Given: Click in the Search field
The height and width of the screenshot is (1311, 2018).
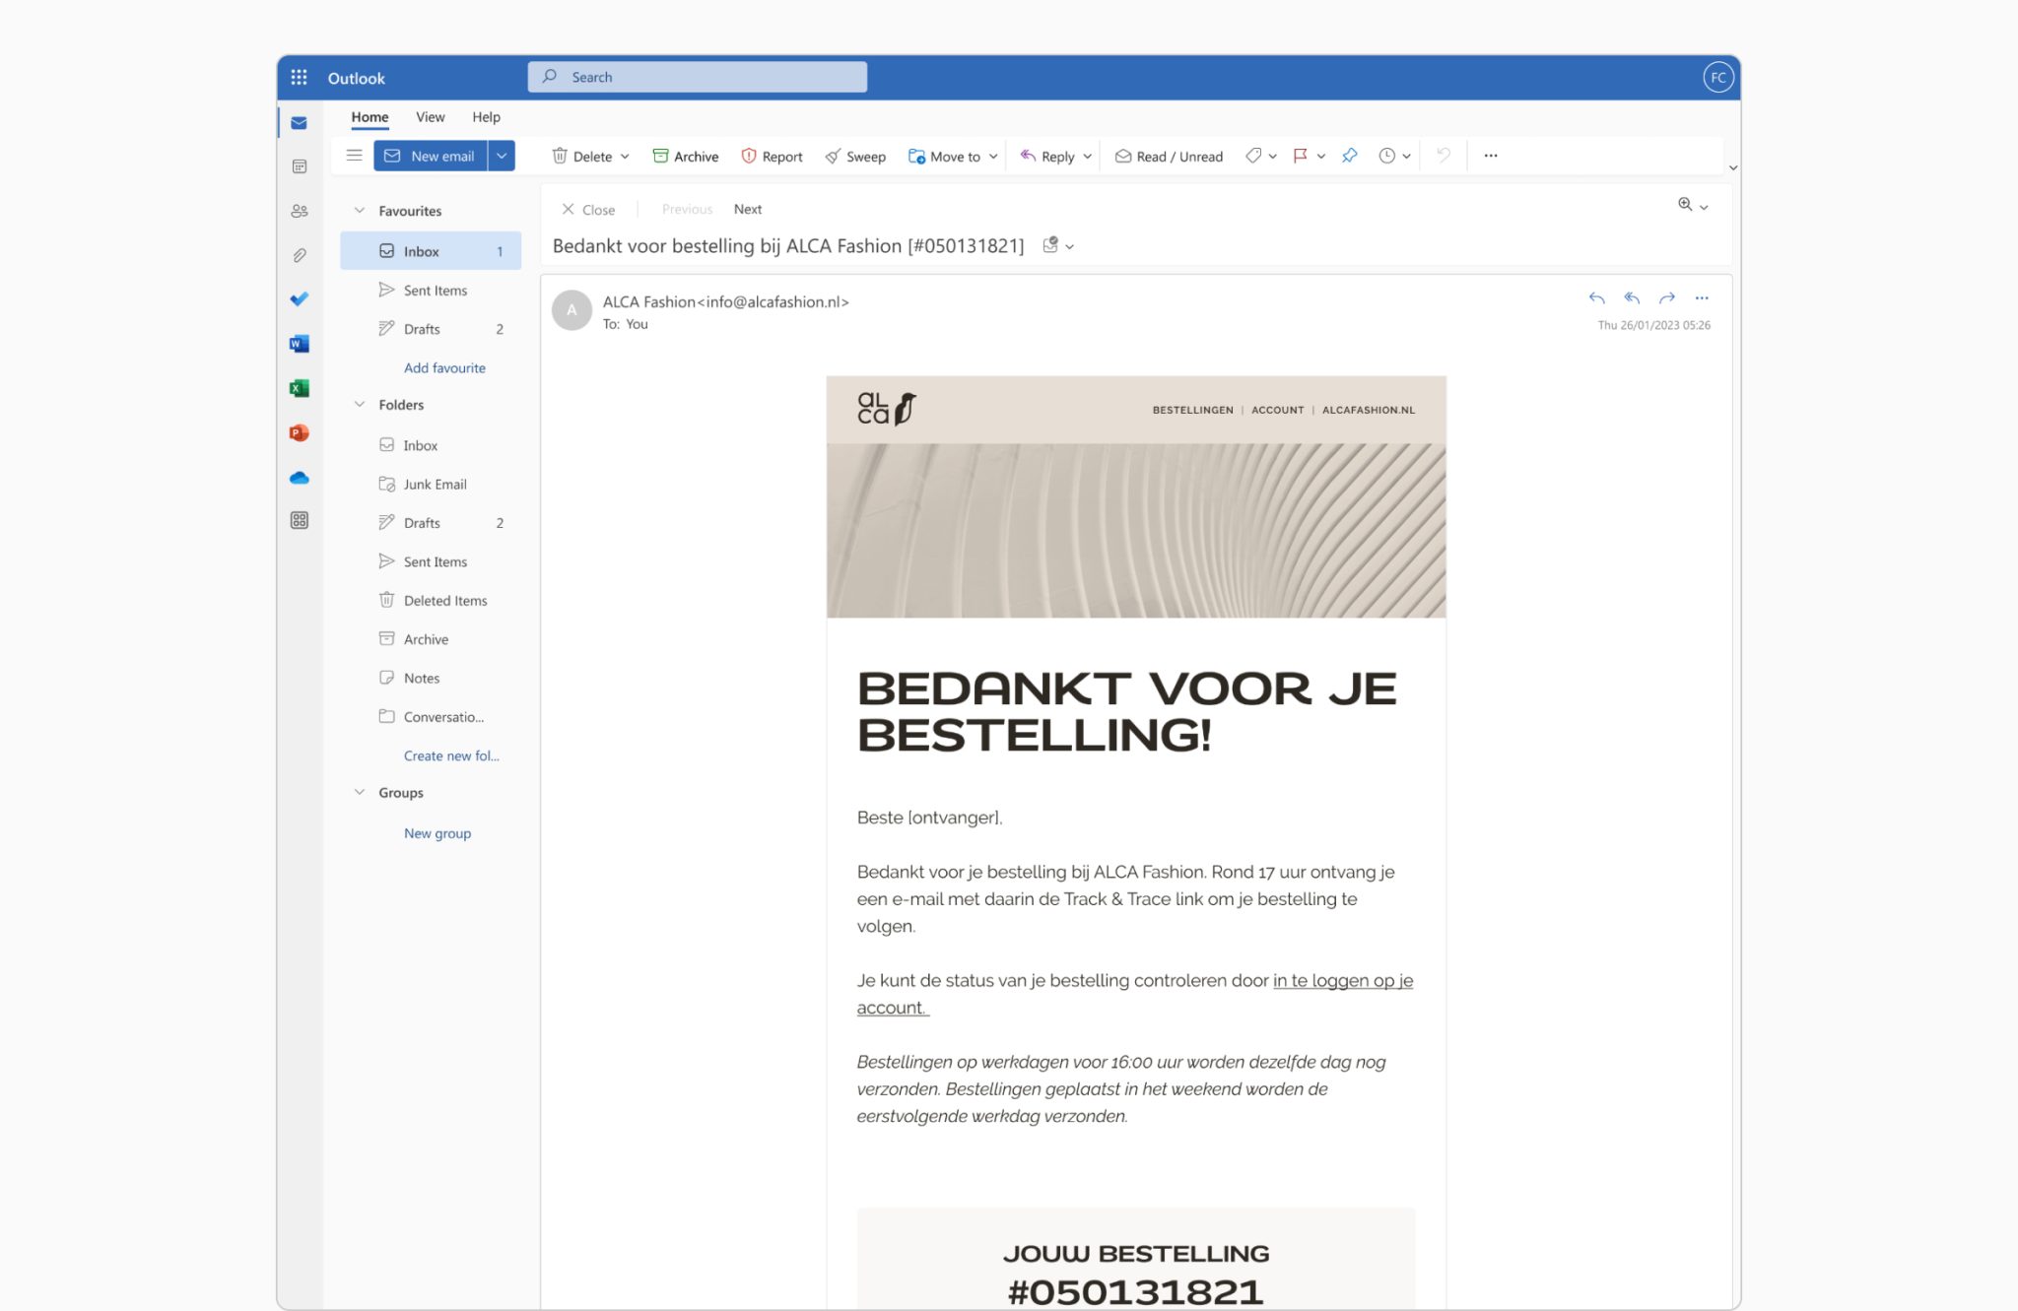Looking at the screenshot, I should 698,77.
